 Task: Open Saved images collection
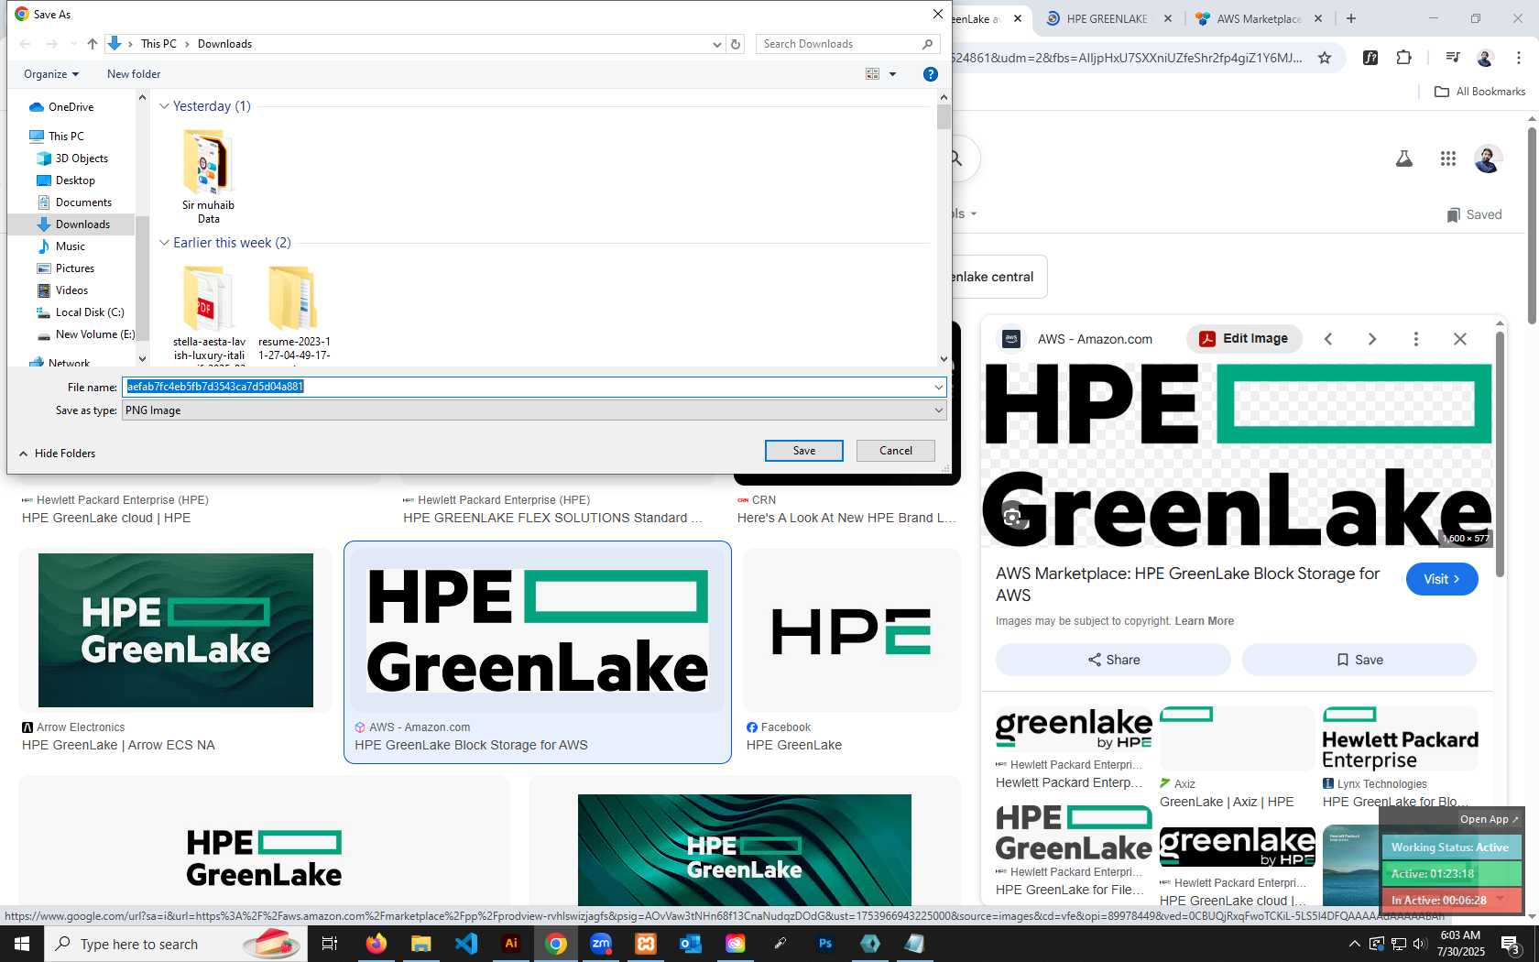pyautogui.click(x=1474, y=214)
